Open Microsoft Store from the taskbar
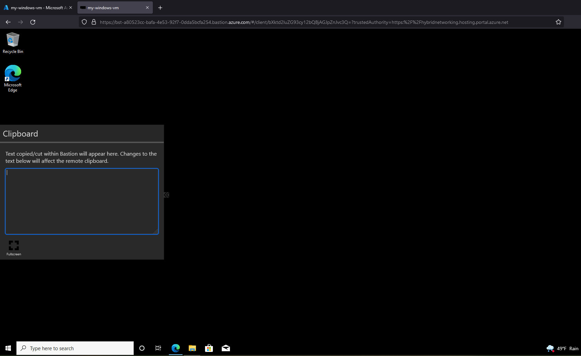Screen dimensions: 581x356 [x=209, y=348]
